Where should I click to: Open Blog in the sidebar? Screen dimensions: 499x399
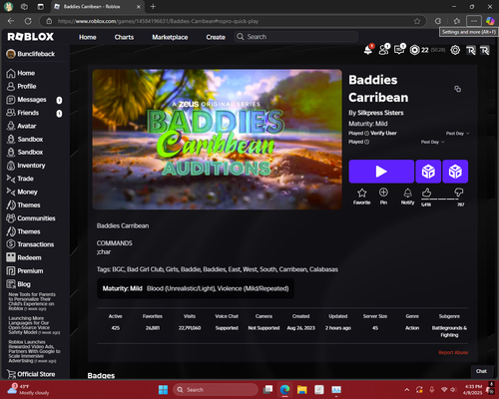pos(19,284)
